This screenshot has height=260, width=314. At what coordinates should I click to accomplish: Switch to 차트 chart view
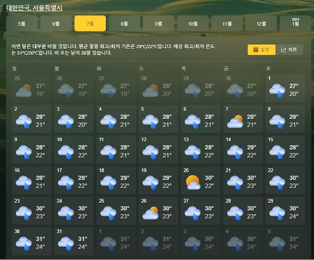[x=289, y=50]
